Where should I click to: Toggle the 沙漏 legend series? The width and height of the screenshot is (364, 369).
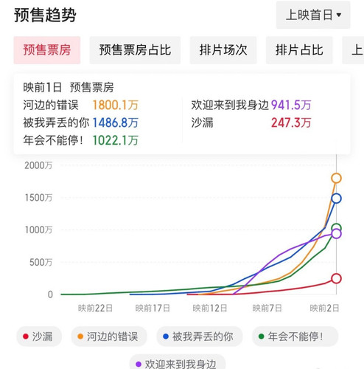(39, 337)
